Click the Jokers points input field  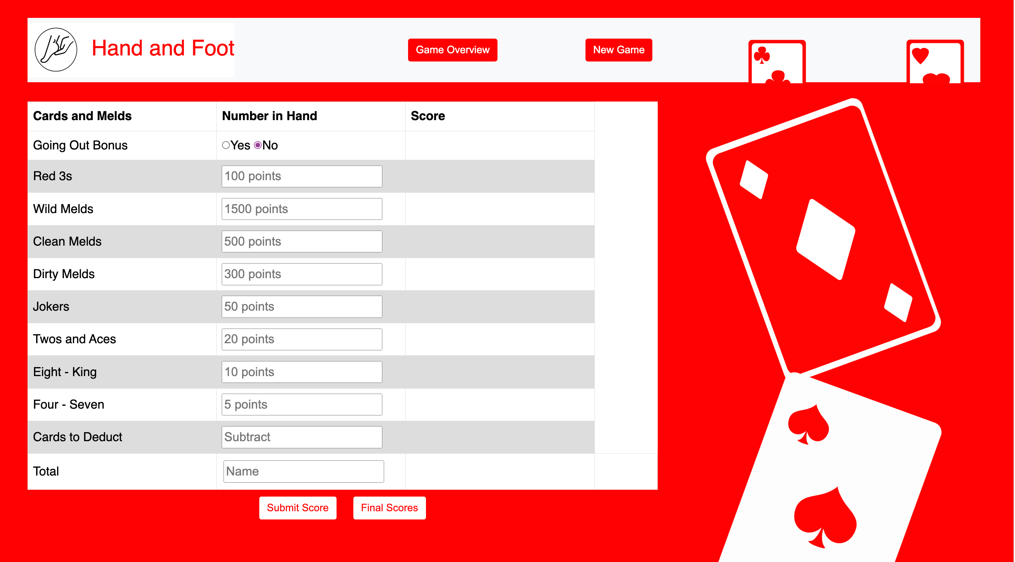coord(302,307)
